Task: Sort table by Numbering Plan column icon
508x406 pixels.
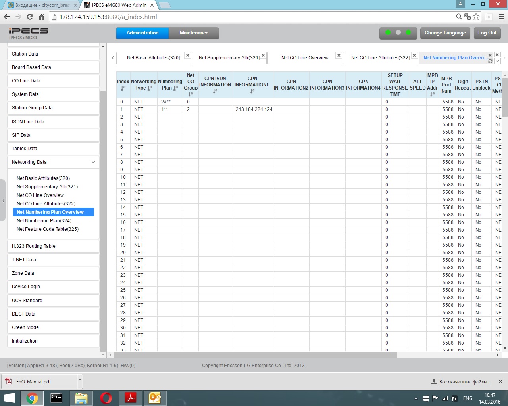Action: [x=175, y=88]
